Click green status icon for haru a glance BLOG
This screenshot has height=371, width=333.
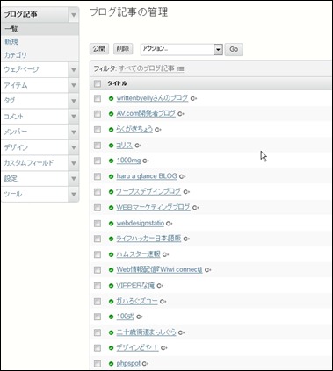point(111,176)
